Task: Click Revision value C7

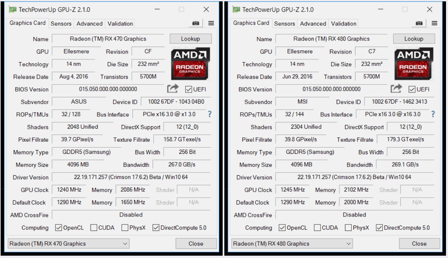Action: coord(372,51)
